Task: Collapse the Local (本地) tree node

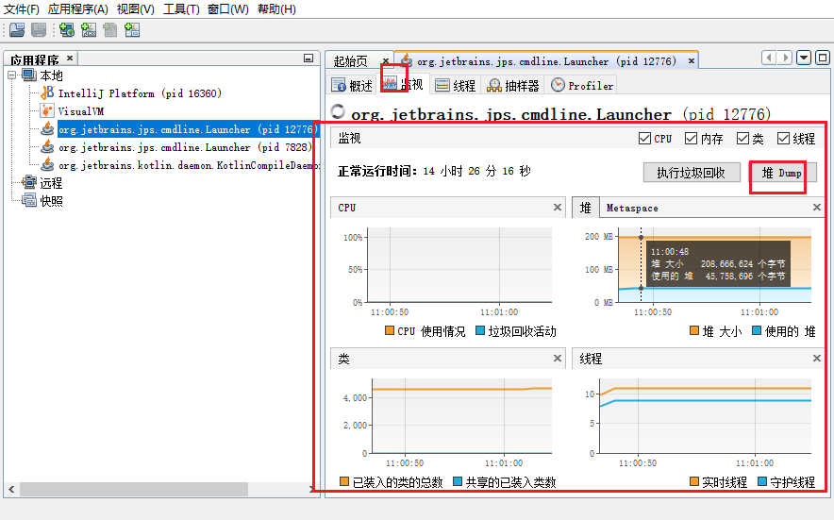Action: pos(11,75)
